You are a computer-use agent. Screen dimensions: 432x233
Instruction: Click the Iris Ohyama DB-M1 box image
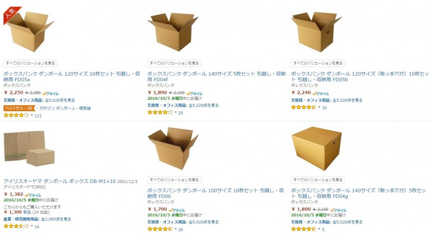coord(29,149)
